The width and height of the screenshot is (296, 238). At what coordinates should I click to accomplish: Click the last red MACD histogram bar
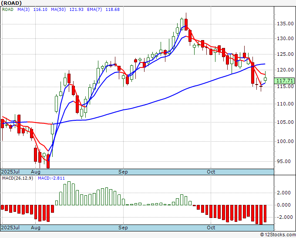coord(265,214)
